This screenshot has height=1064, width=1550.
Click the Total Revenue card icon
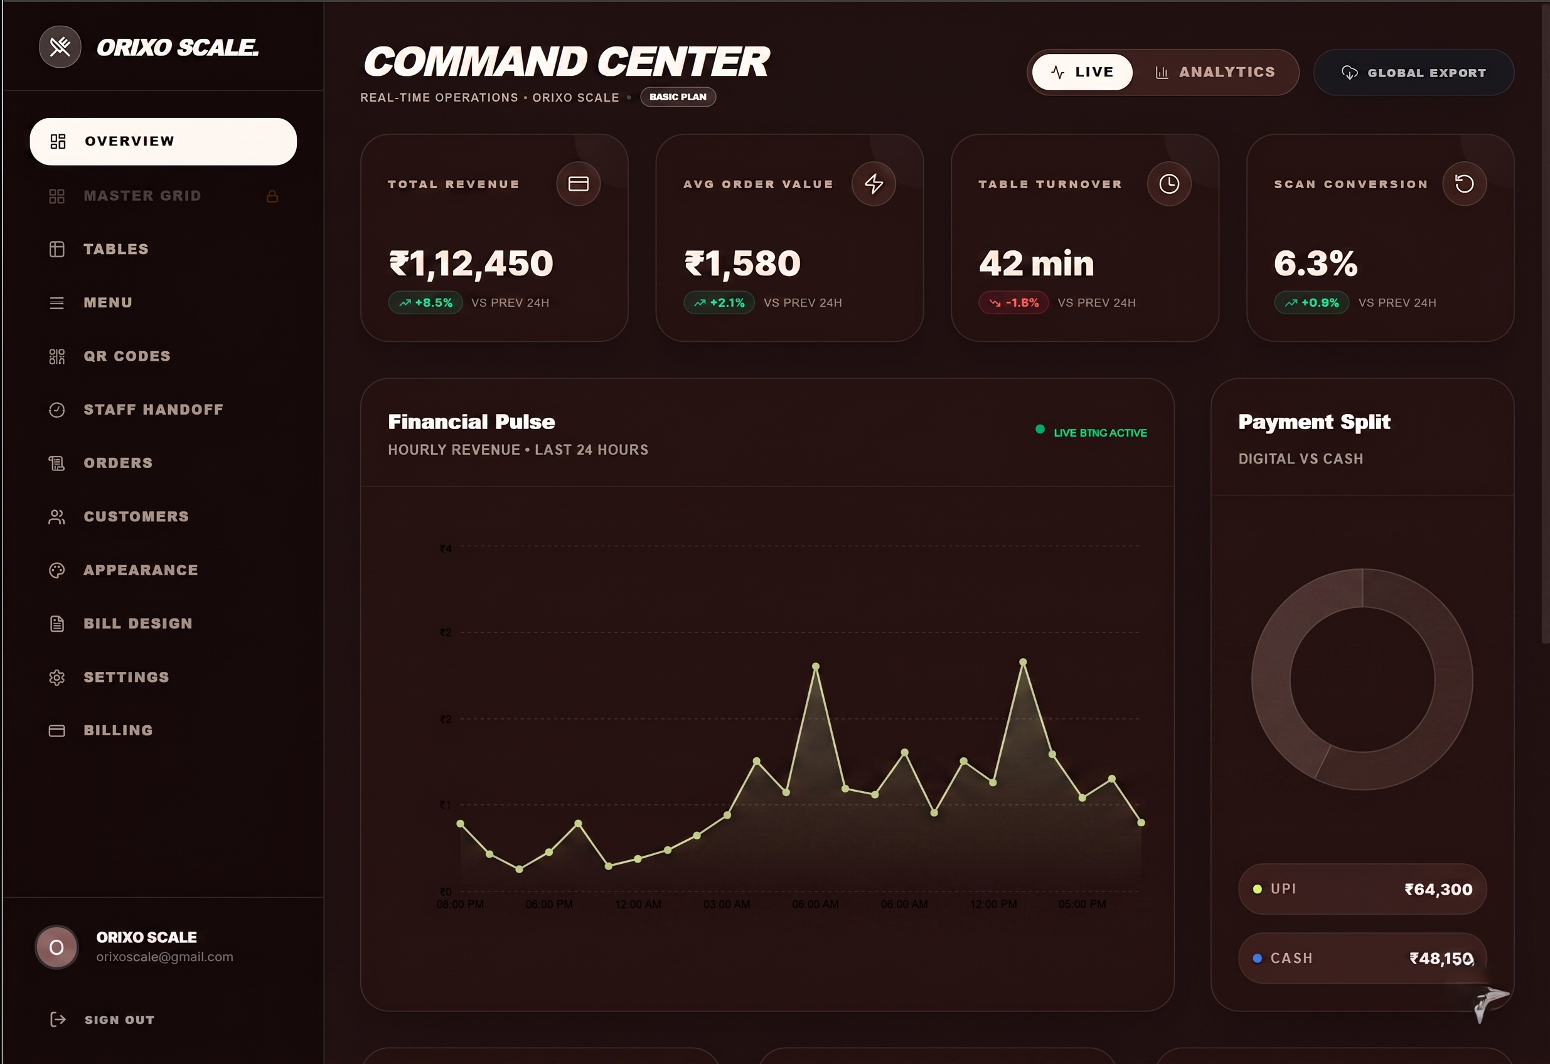578,184
